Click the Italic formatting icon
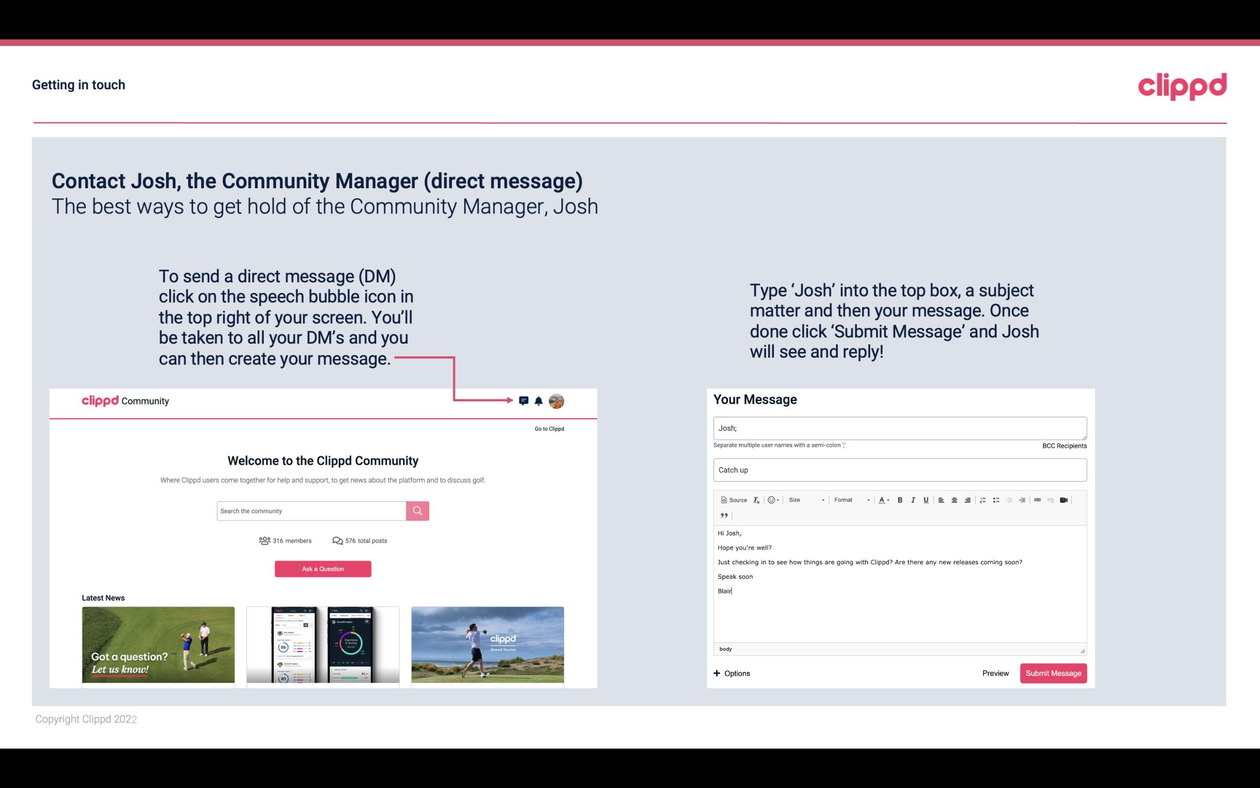 (912, 499)
